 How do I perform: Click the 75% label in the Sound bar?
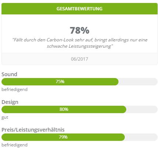(x=60, y=81)
